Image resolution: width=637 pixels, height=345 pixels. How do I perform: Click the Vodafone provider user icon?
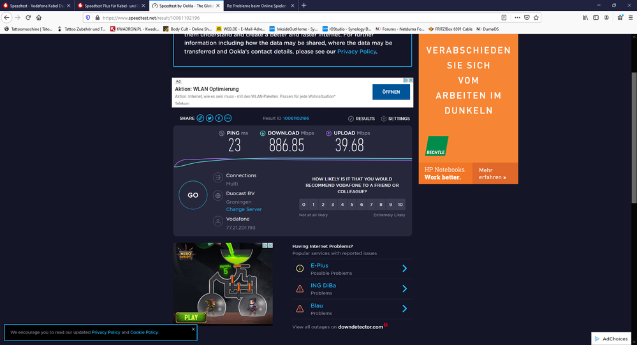pos(217,221)
